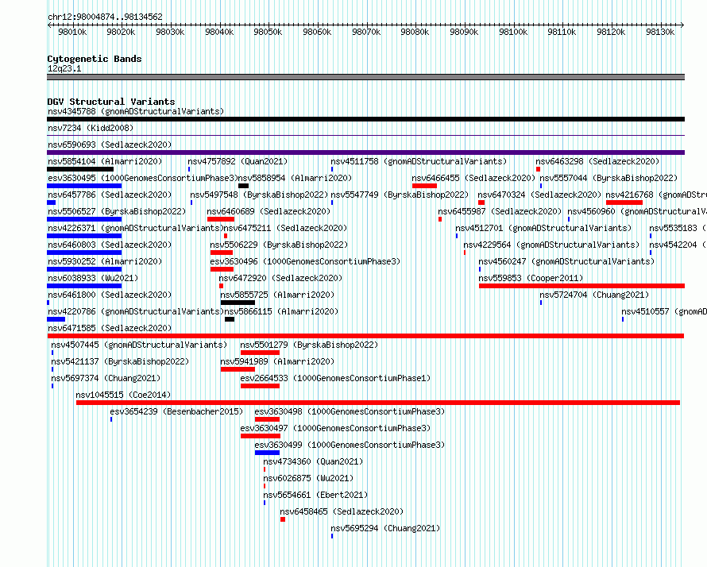Viewport: 707px width, 567px height.
Task: Open variant nsv559853 (Cooper2011) label
Action: point(531,278)
